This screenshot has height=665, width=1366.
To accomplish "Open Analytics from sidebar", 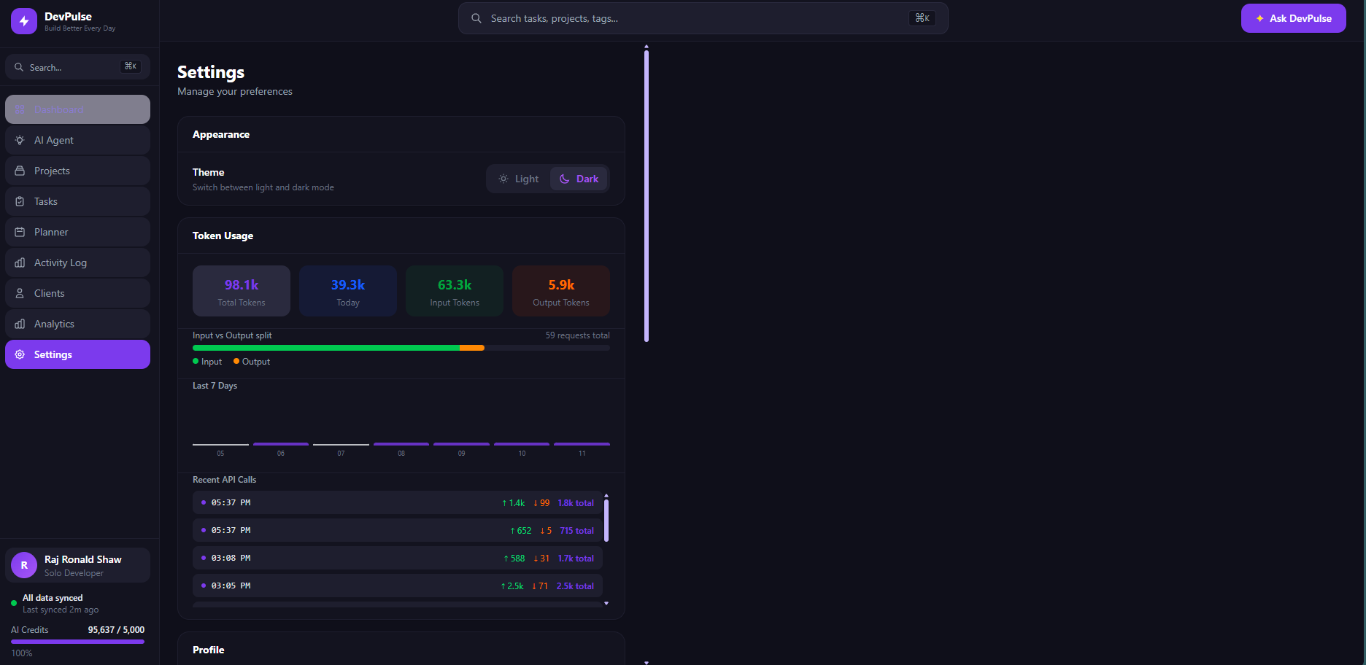I will pyautogui.click(x=77, y=324).
